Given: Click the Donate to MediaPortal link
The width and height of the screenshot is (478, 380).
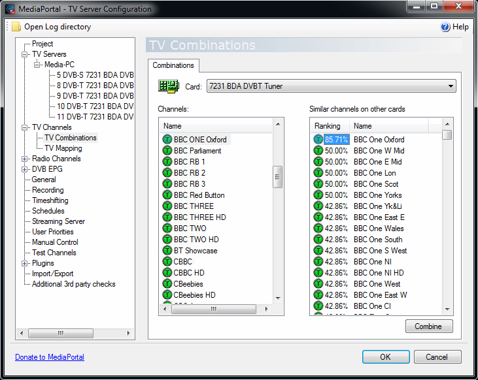Looking at the screenshot, I should [x=50, y=357].
